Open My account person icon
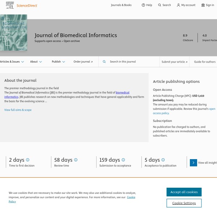This screenshot has width=217, height=217. tap(178, 5)
